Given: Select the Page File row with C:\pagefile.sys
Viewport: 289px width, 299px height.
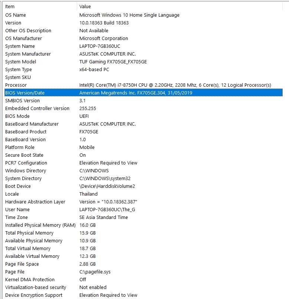Looking at the screenshot, I should (143, 272).
